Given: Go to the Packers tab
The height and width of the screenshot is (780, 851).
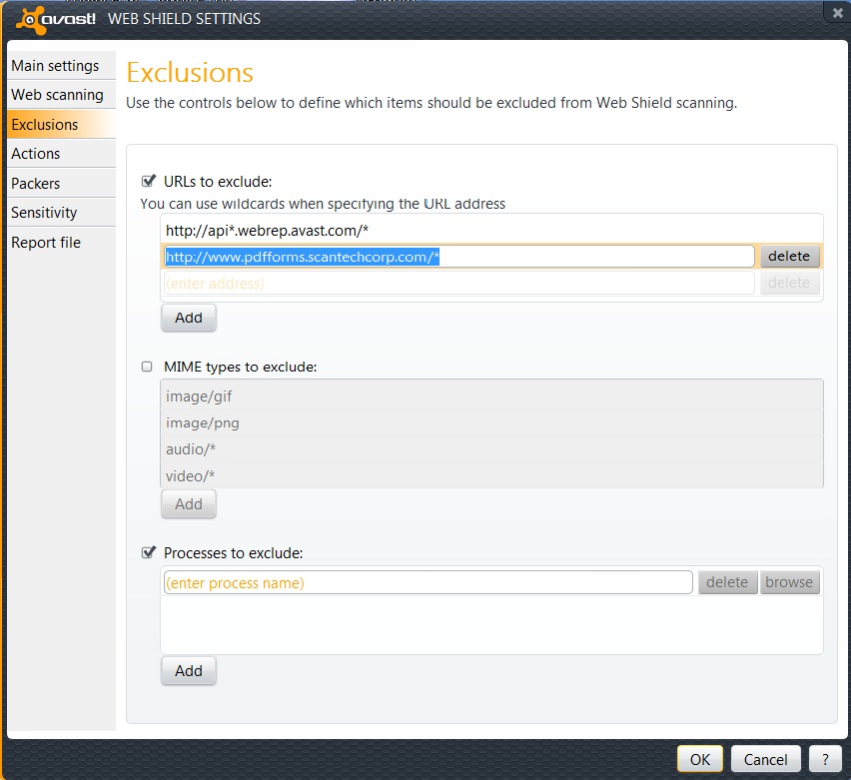Looking at the screenshot, I should [36, 184].
